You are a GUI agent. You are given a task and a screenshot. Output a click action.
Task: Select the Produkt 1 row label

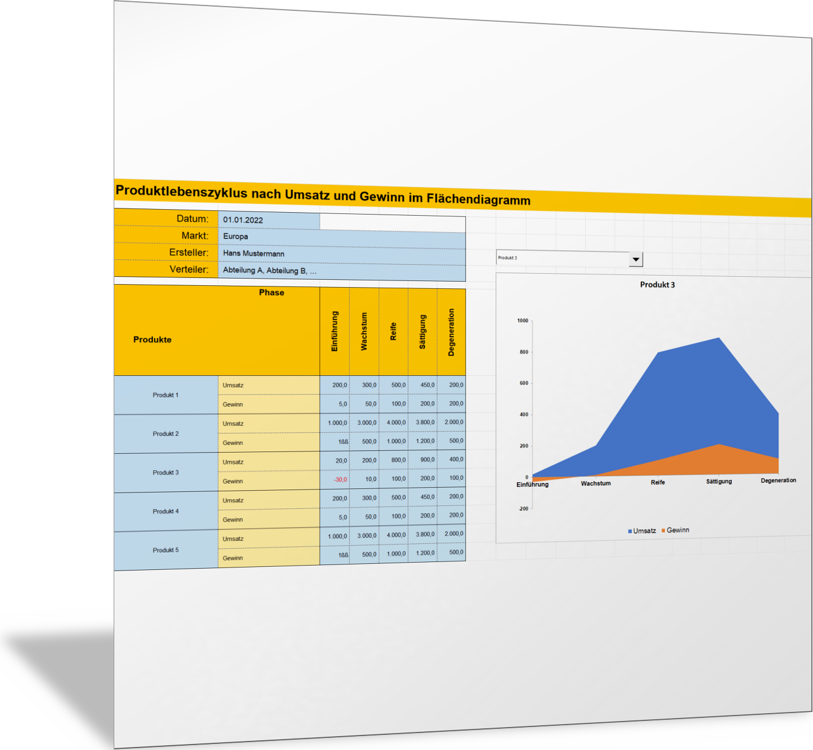coord(166,395)
